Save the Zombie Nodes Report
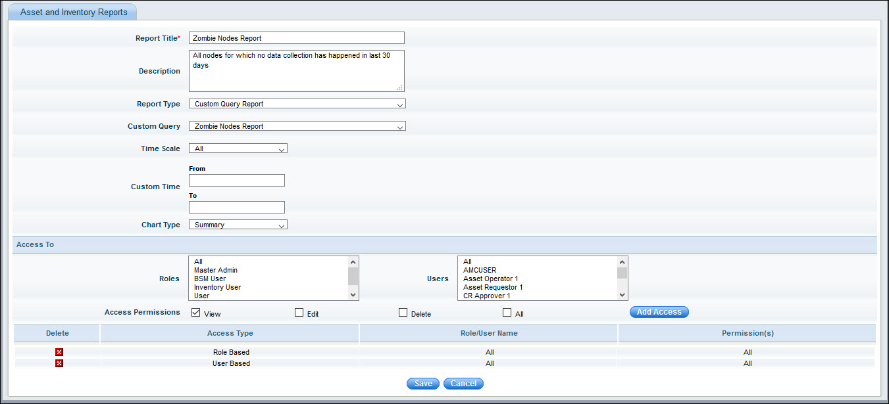Screen dimensions: 889x404 pyautogui.click(x=422, y=383)
